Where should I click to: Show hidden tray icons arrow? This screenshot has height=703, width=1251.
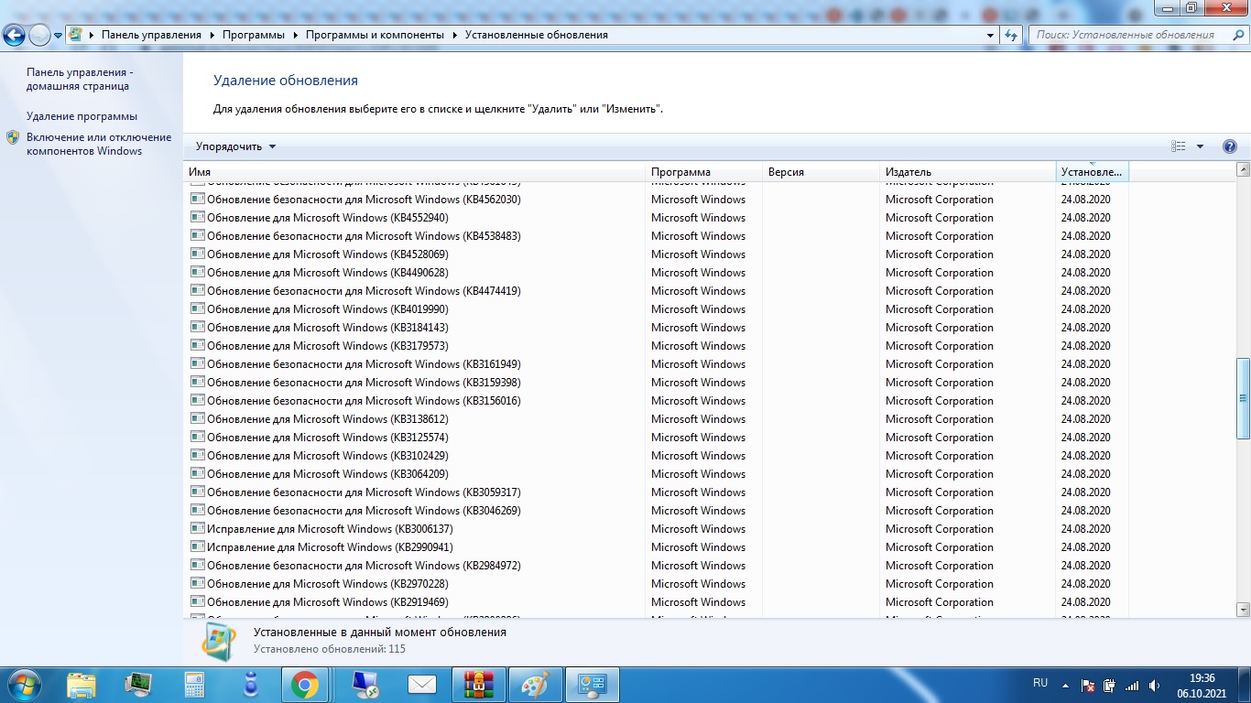[x=1064, y=685]
